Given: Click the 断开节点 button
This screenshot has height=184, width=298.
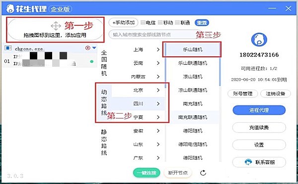Looking at the screenshot, I should (178, 173).
